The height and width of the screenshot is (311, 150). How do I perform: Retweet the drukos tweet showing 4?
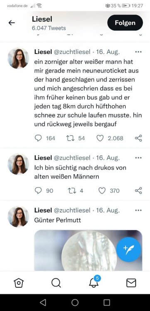click(72, 191)
